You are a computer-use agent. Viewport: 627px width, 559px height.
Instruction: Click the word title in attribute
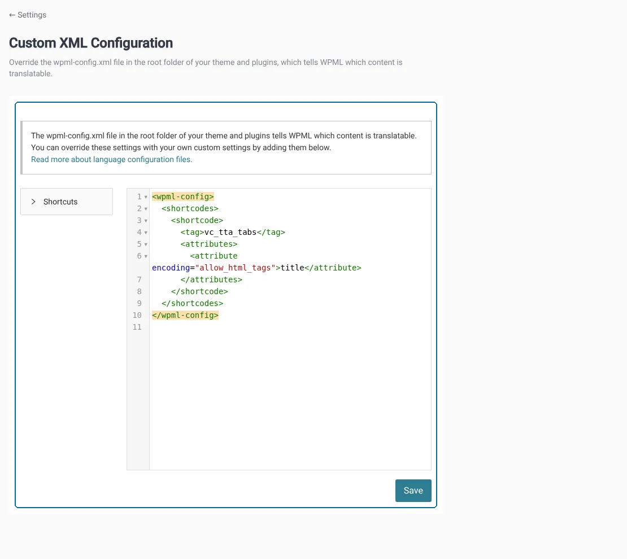292,268
